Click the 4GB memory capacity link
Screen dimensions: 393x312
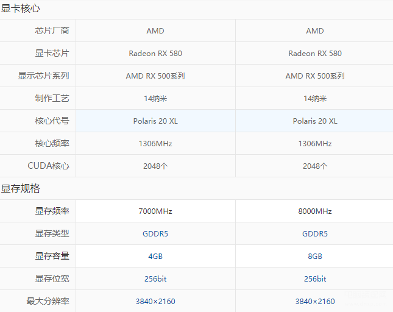[155, 256]
